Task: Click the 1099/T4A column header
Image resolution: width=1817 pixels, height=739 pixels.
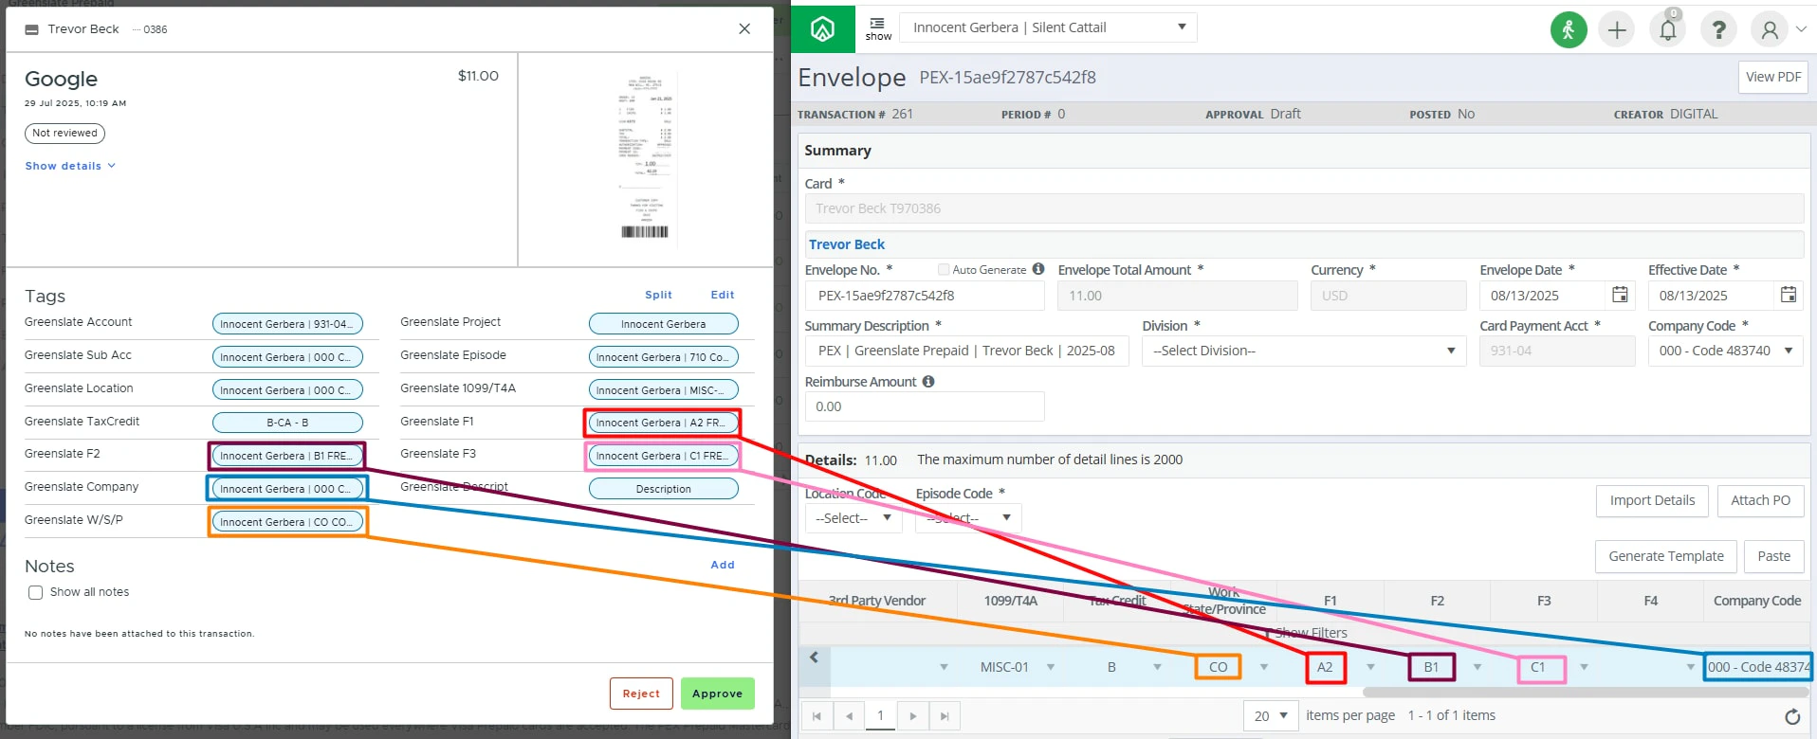Action: [1010, 601]
